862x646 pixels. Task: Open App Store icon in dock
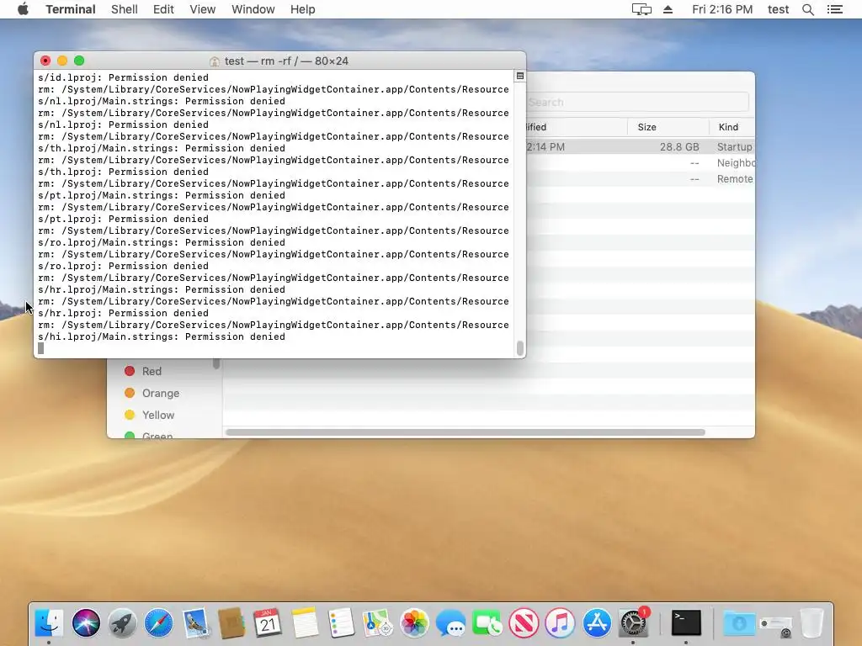pyautogui.click(x=597, y=623)
